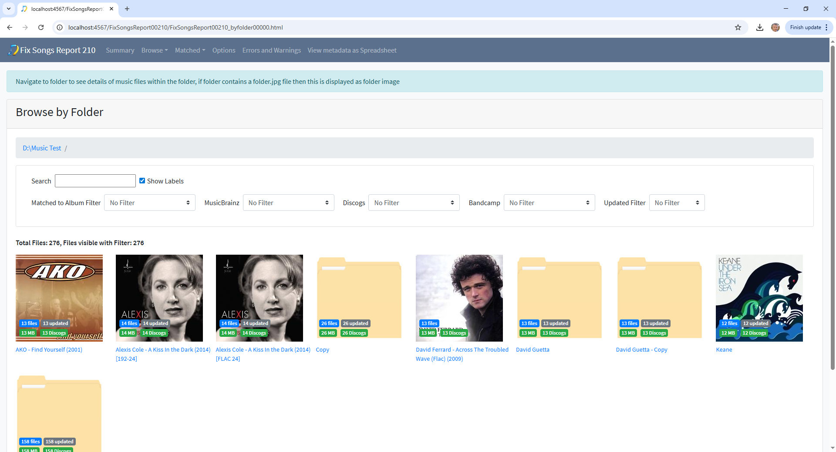Toggle the Show Labels checkbox
This screenshot has width=836, height=452.
click(x=142, y=180)
